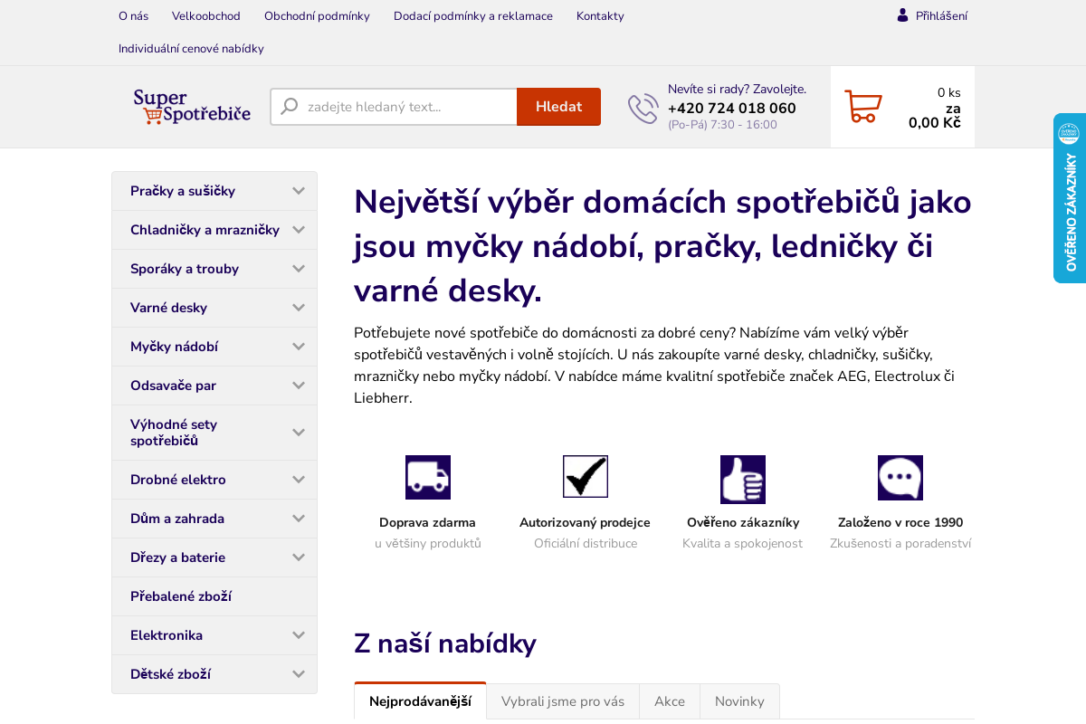Click the magnifying glass search icon
The width and height of the screenshot is (1086, 724).
tap(288, 106)
